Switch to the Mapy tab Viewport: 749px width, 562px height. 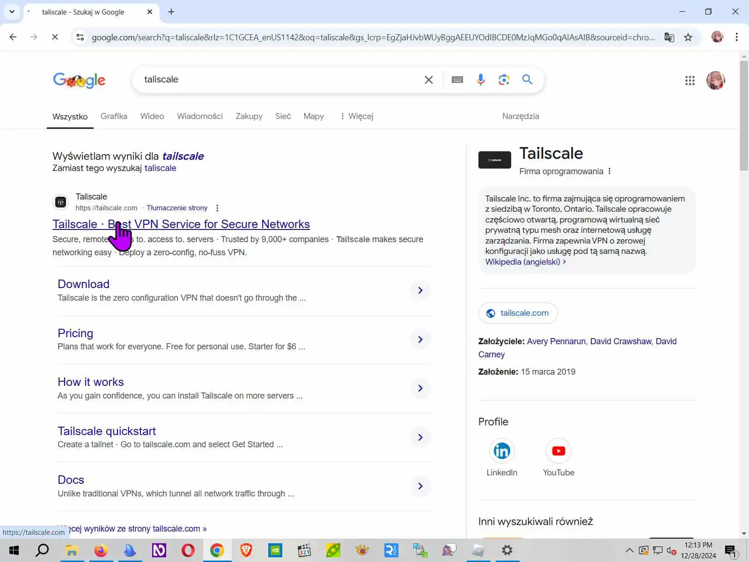(x=314, y=116)
